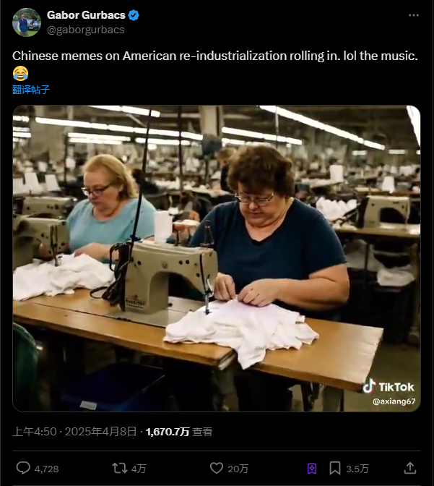Click the 4万 repost count

pos(139,469)
